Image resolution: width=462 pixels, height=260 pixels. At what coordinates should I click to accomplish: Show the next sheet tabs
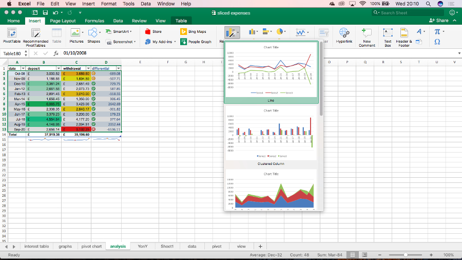[14, 247]
